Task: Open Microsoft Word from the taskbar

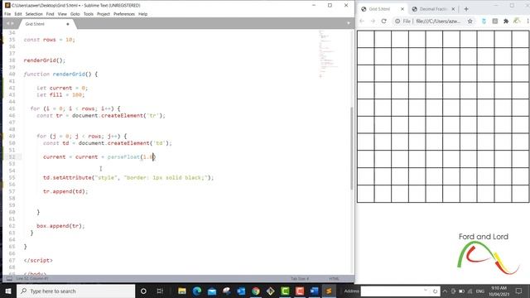Action: click(x=315, y=291)
